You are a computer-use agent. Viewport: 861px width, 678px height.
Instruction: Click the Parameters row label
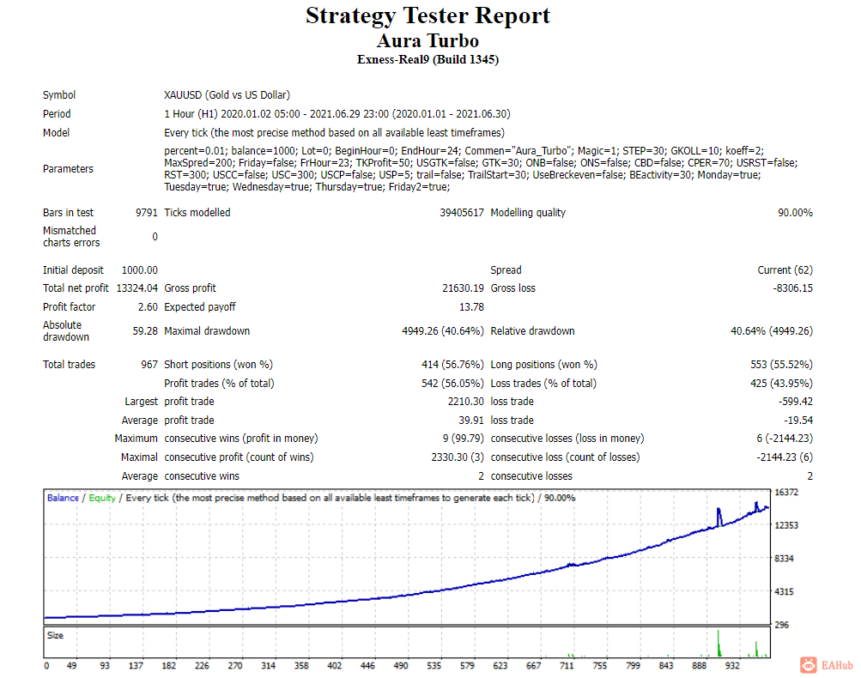tap(68, 168)
